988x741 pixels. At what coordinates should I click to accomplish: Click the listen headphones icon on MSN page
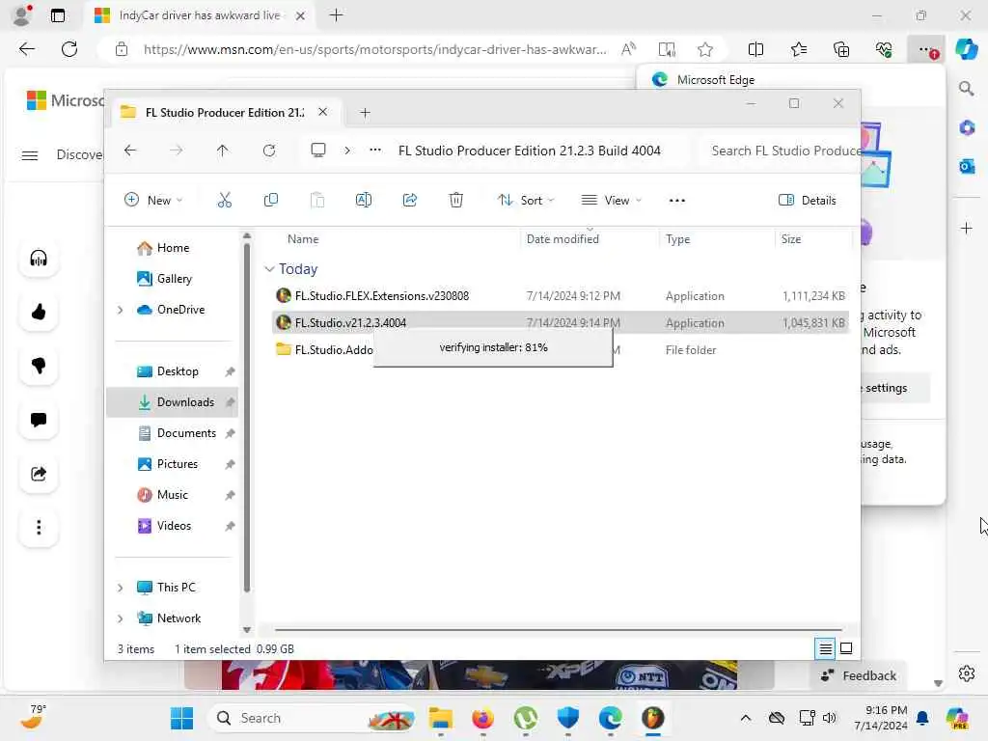pyautogui.click(x=39, y=259)
